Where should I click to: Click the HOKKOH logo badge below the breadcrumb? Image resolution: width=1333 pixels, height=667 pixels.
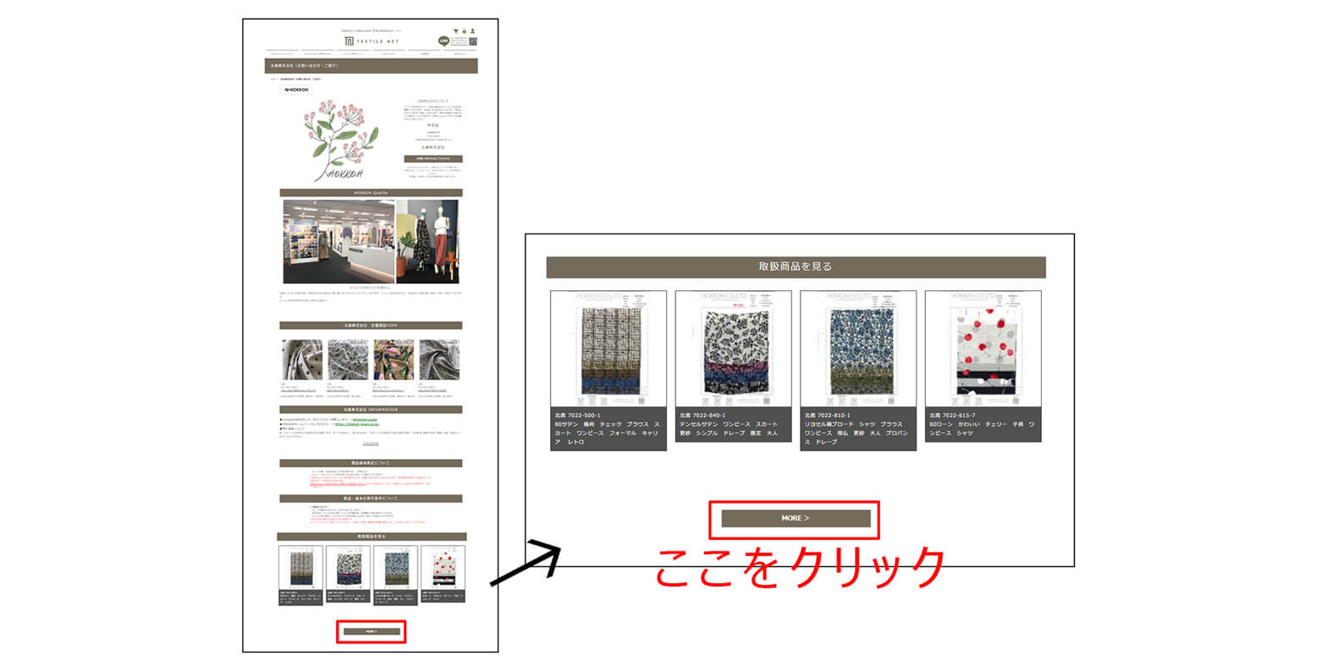pos(296,90)
